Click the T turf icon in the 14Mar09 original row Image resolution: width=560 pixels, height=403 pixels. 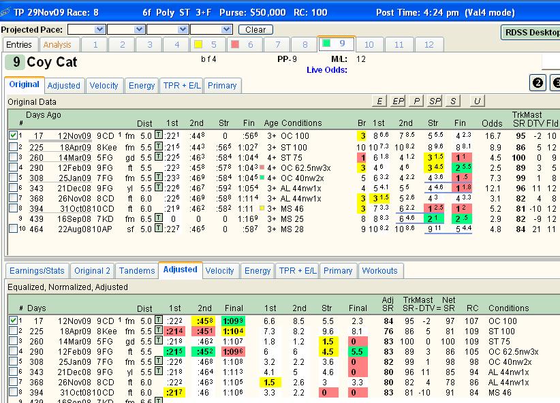tap(159, 157)
